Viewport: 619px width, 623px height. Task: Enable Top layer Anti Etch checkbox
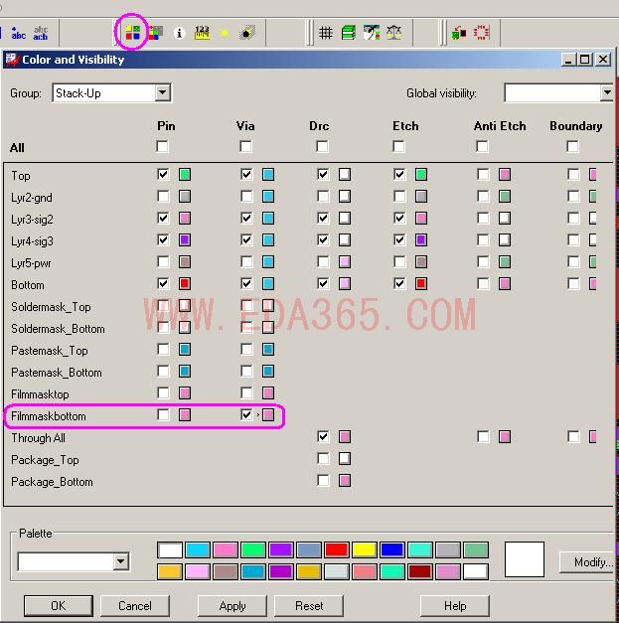click(483, 174)
